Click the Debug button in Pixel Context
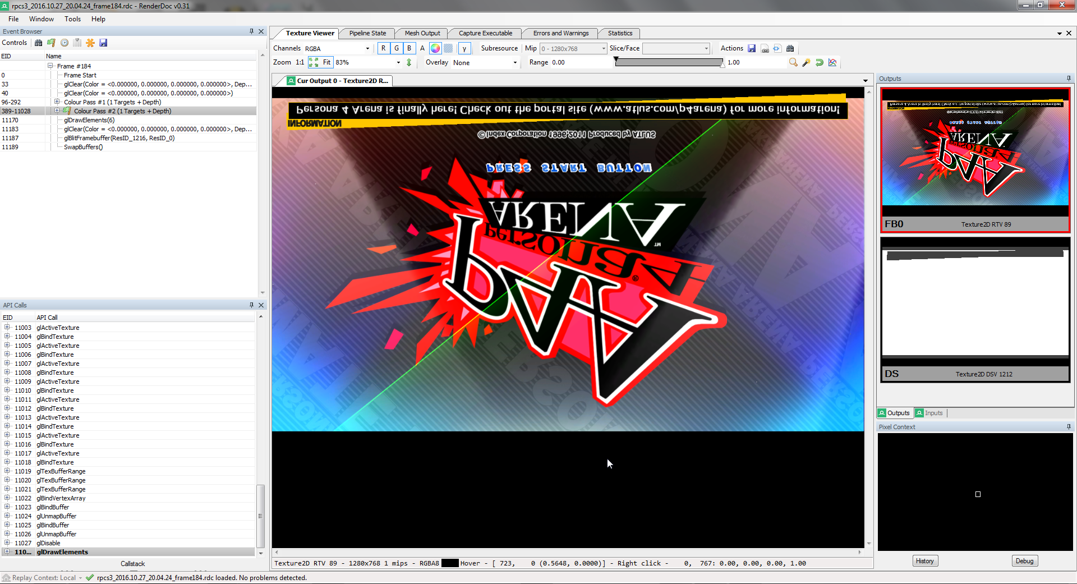This screenshot has width=1077, height=584. pyautogui.click(x=1024, y=561)
